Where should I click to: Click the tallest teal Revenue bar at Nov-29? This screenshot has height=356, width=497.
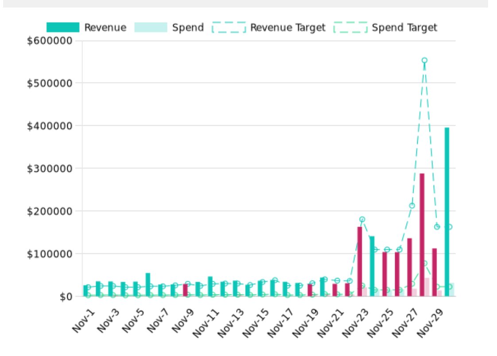tap(447, 213)
